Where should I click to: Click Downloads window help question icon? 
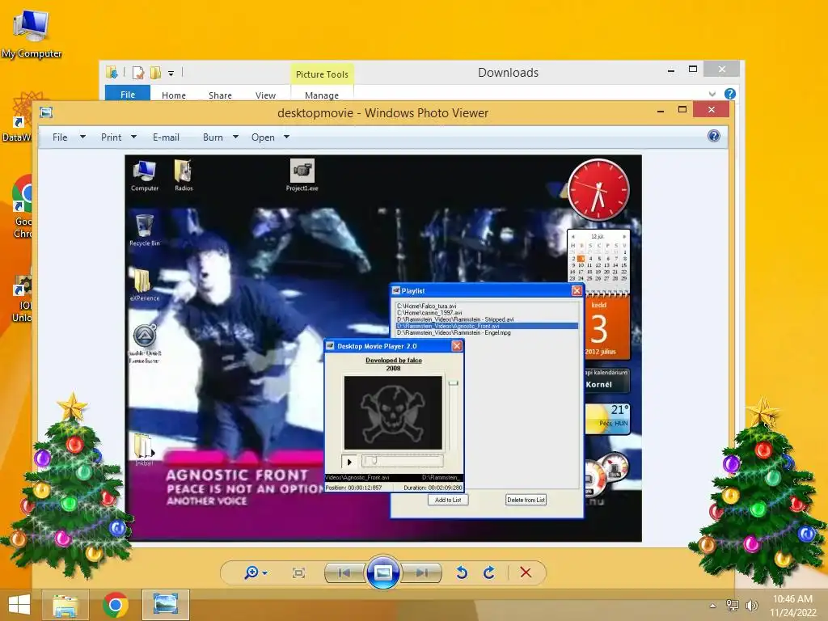pos(730,94)
